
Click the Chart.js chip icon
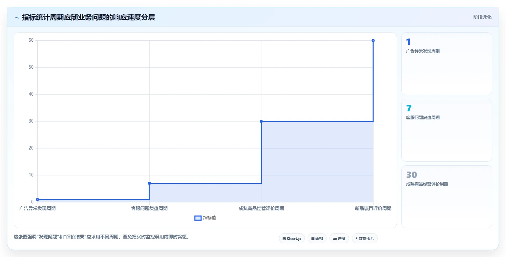coord(284,238)
